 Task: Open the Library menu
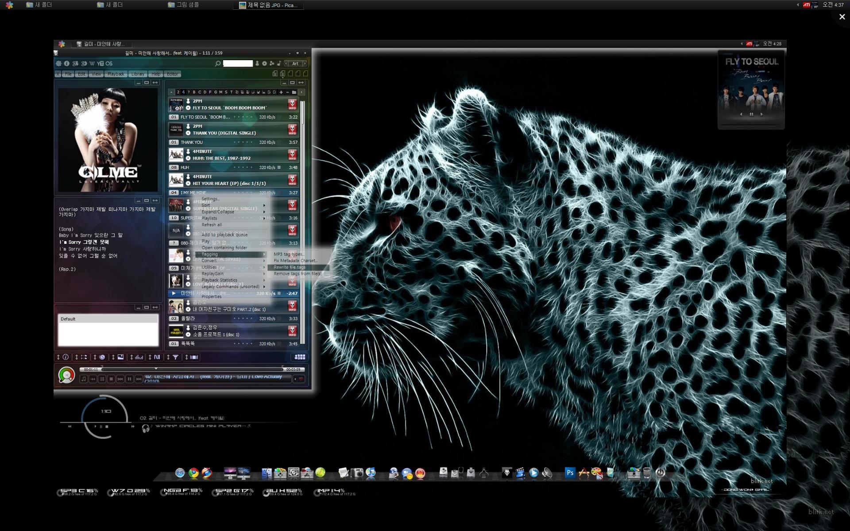138,74
